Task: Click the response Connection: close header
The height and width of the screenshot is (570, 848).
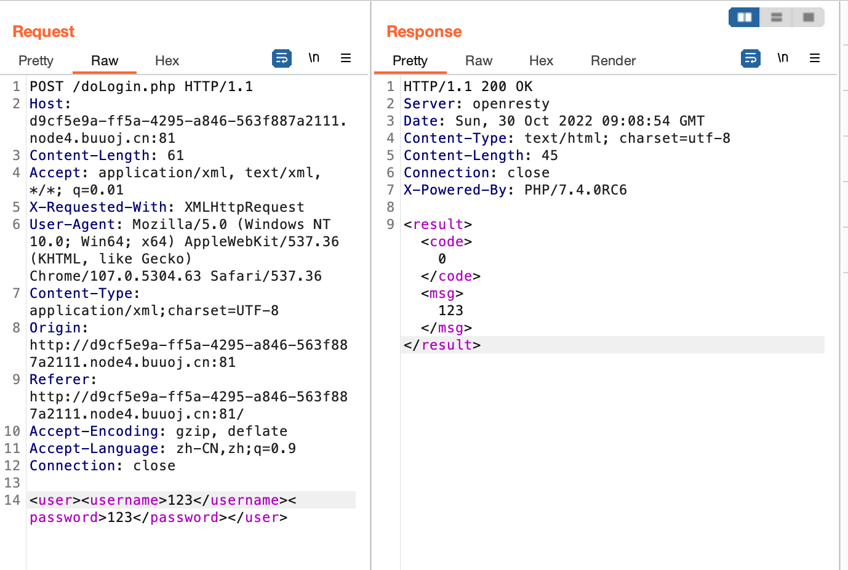Action: (x=477, y=173)
